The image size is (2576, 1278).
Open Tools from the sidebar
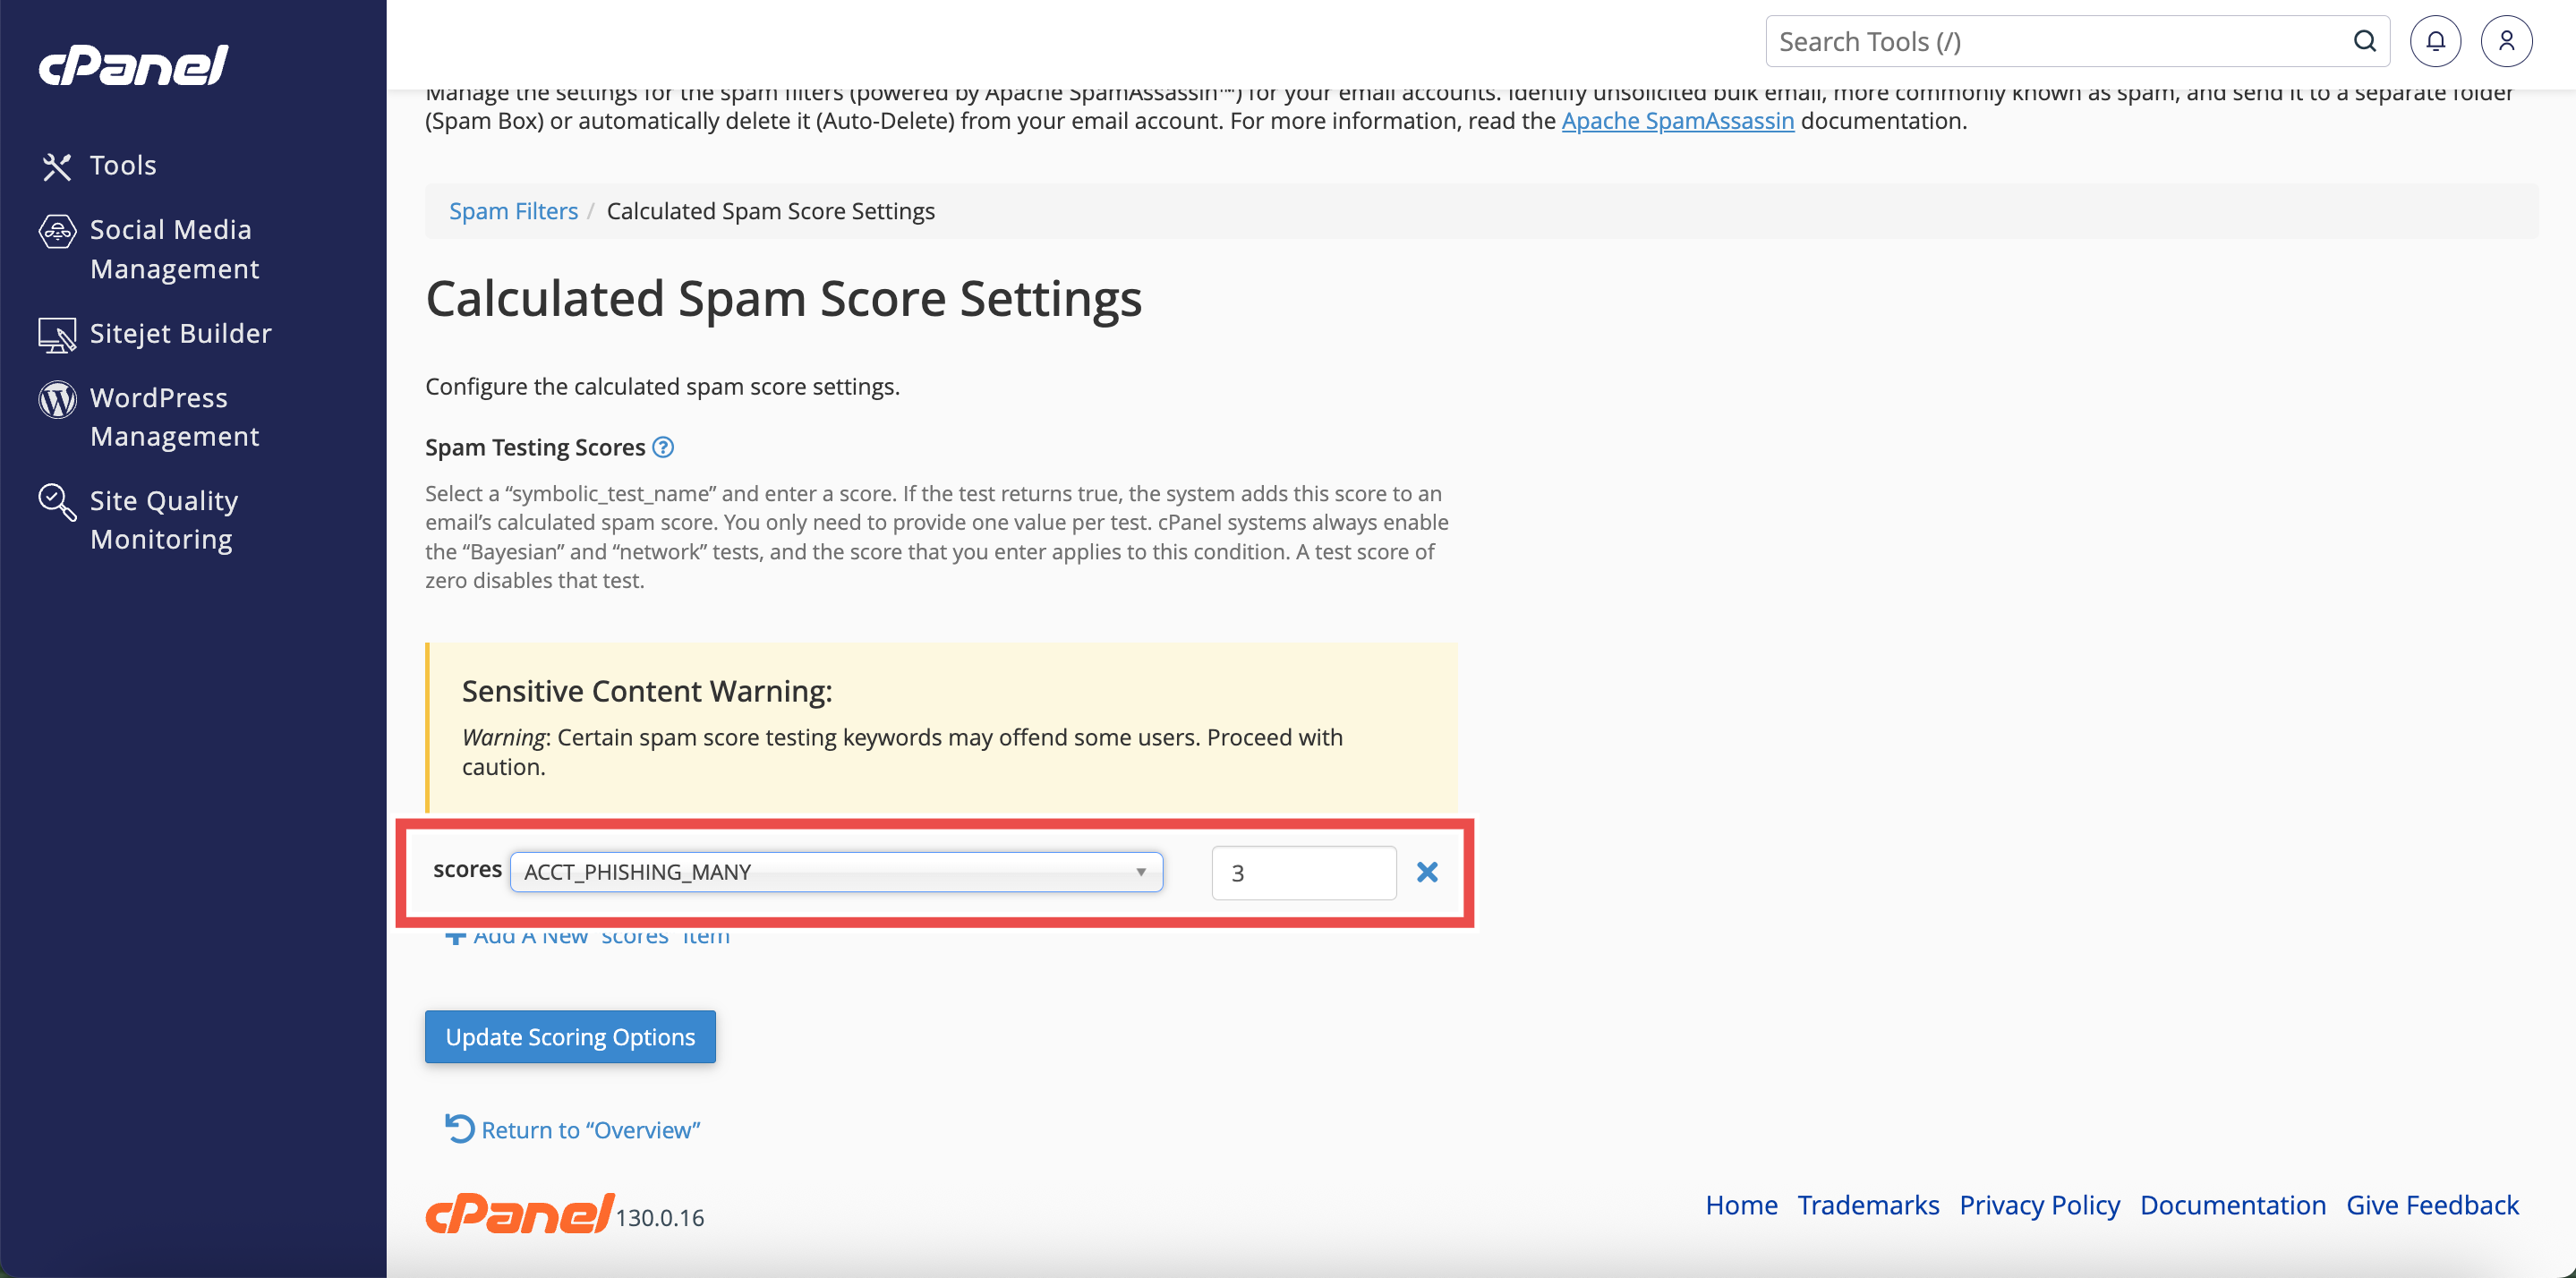(122, 165)
